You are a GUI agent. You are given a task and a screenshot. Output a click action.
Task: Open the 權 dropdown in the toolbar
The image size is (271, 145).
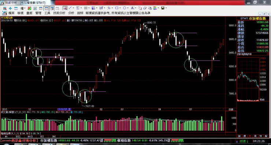23,8
